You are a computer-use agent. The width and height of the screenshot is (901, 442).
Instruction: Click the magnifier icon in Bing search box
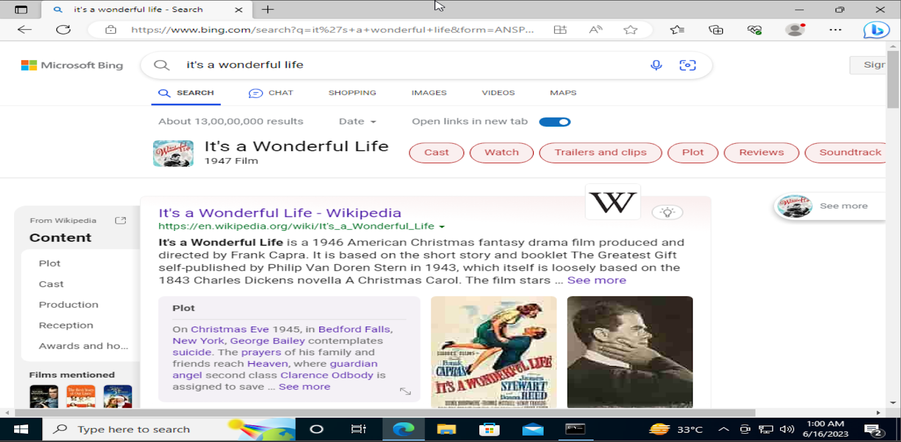[162, 65]
